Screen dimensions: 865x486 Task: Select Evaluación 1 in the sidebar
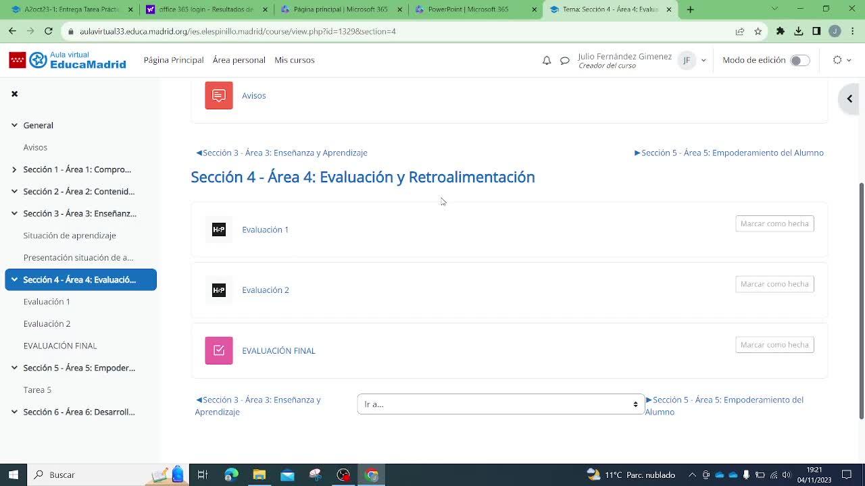tap(47, 302)
